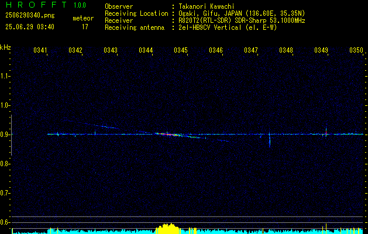Click the Receiving antenna label
The image size is (368, 234).
[135, 27]
